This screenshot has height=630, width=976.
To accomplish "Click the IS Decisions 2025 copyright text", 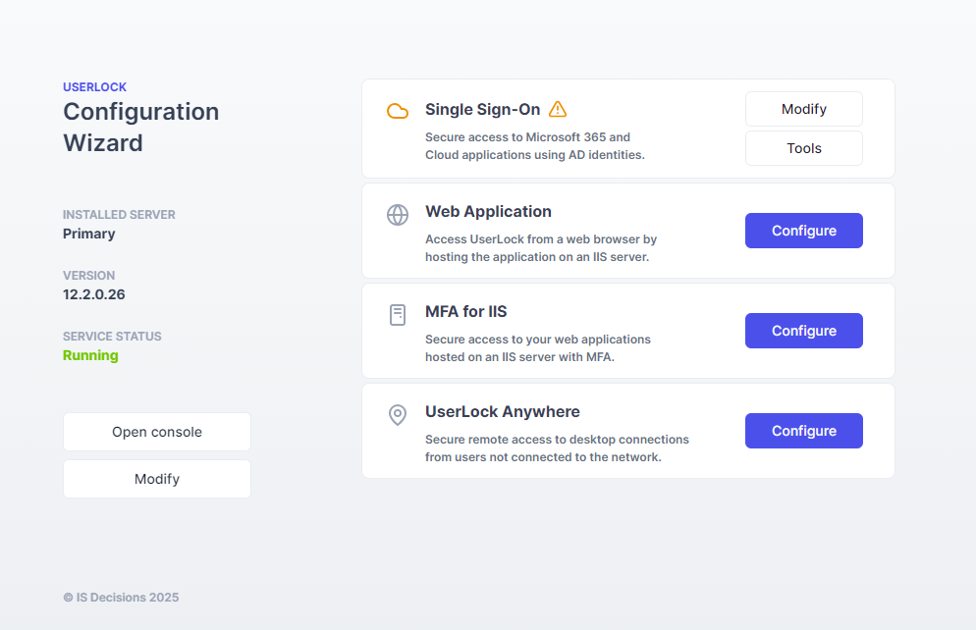I will (121, 597).
